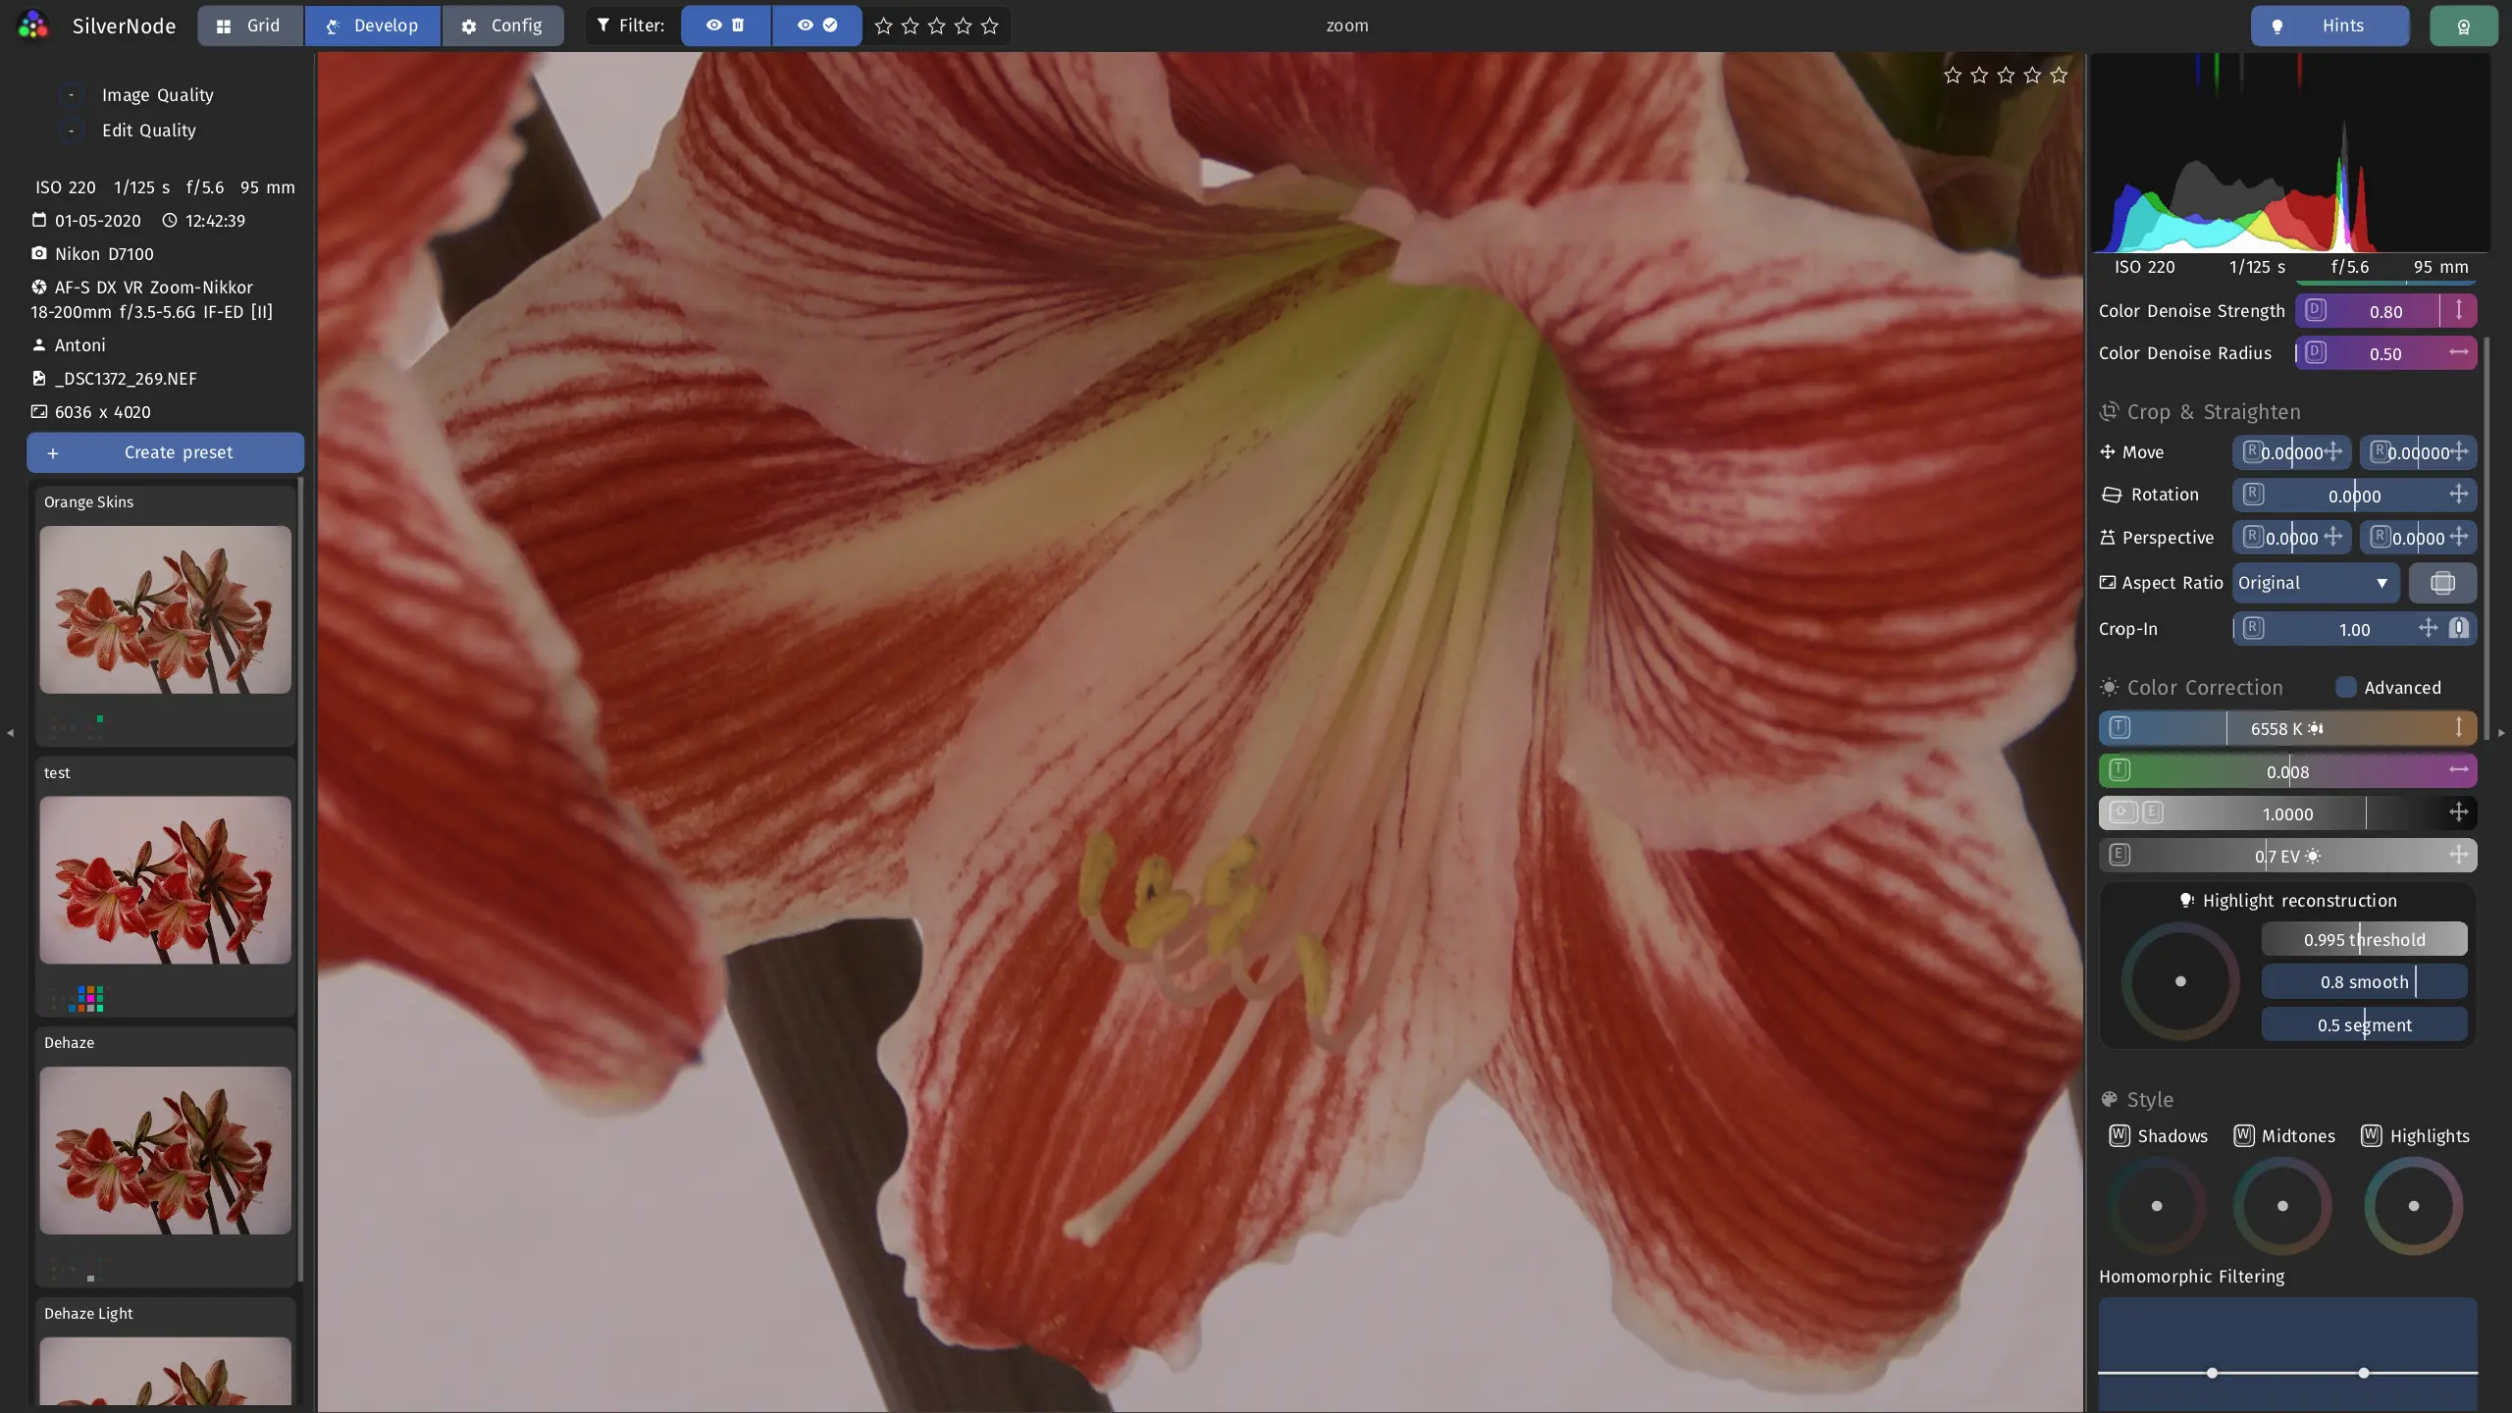Toggle the Edit Quality indicator
Image resolution: width=2512 pixels, height=1413 pixels.
coord(71,131)
